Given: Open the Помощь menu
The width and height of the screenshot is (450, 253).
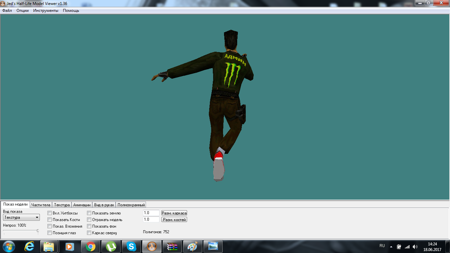Looking at the screenshot, I should pos(71,11).
